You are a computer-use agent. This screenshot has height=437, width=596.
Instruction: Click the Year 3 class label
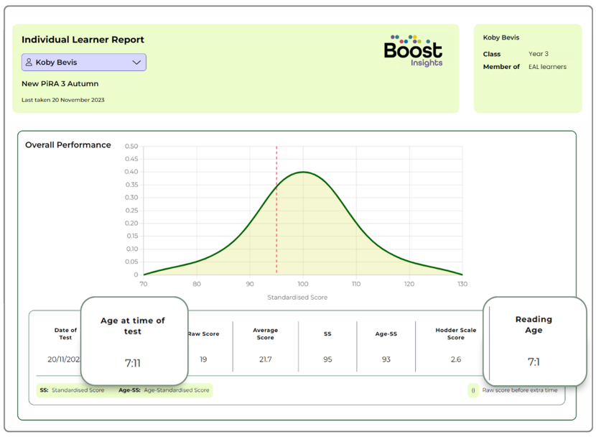coord(537,54)
